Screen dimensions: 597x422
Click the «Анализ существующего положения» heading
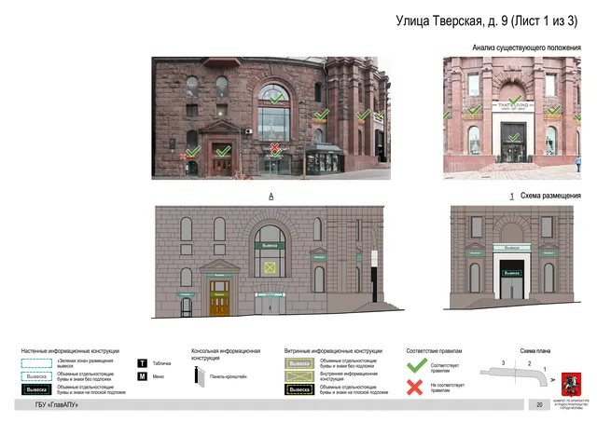click(526, 48)
